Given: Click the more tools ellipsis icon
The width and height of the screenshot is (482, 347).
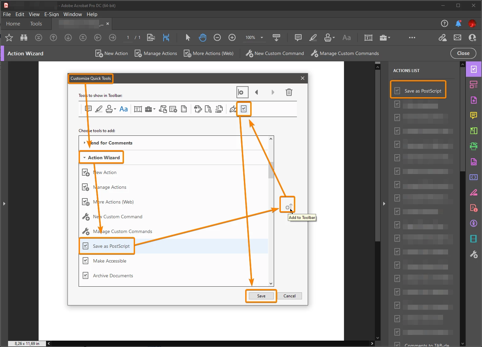Looking at the screenshot, I should [x=412, y=38].
